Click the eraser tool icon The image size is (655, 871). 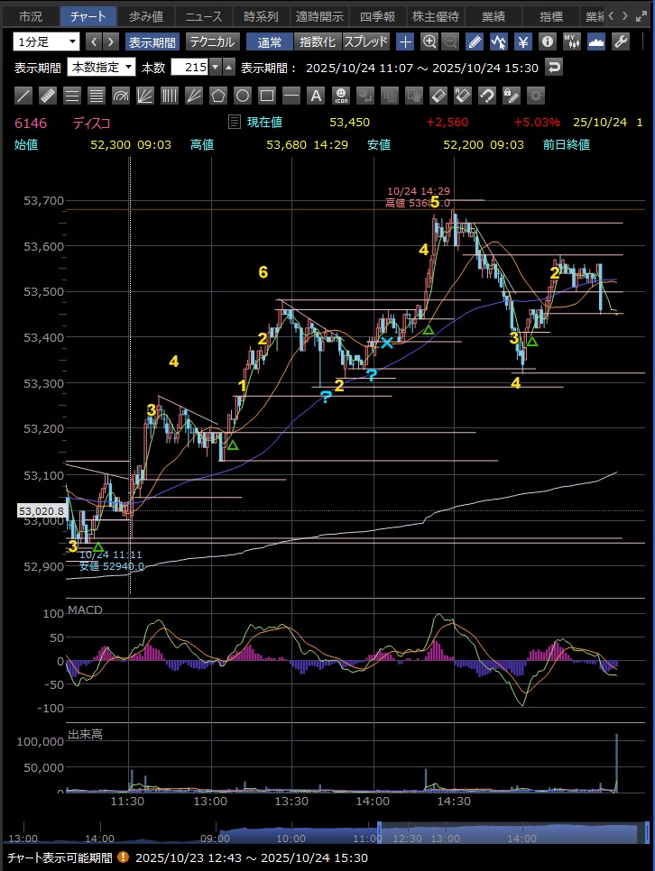click(x=438, y=96)
